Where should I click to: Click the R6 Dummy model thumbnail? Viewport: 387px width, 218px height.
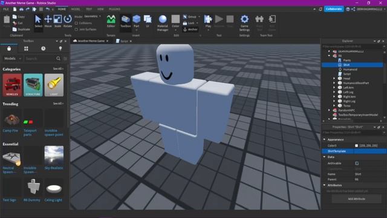click(33, 187)
